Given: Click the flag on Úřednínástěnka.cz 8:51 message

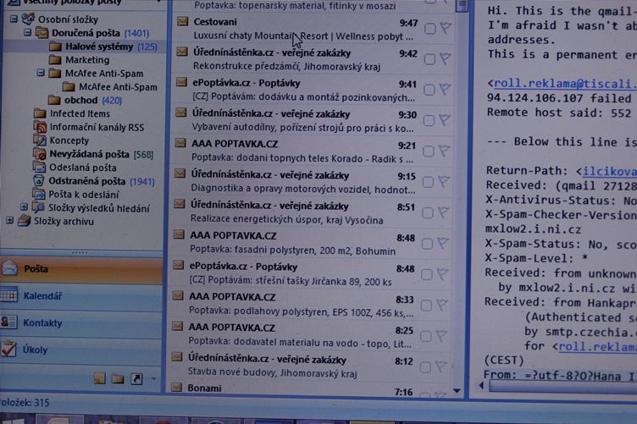Looking at the screenshot, I should click(443, 212).
